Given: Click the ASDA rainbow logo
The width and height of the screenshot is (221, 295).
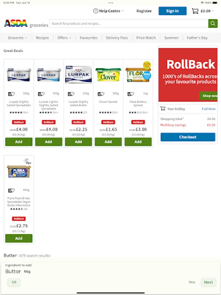Looking at the screenshot, I should pyautogui.click(x=16, y=24).
